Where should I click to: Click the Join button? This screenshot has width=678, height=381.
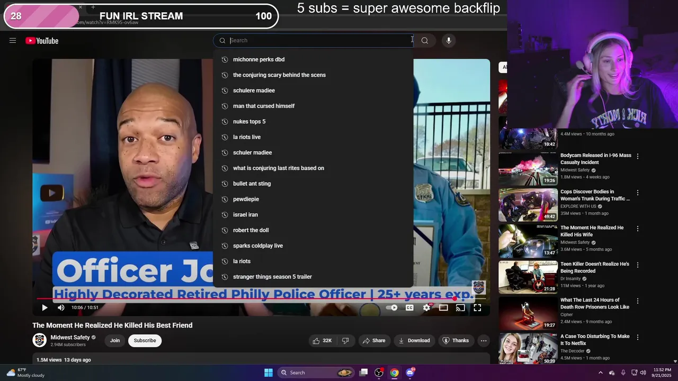click(115, 340)
